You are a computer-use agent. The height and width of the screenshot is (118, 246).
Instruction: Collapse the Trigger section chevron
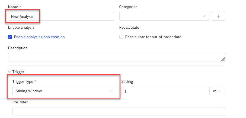point(9,72)
